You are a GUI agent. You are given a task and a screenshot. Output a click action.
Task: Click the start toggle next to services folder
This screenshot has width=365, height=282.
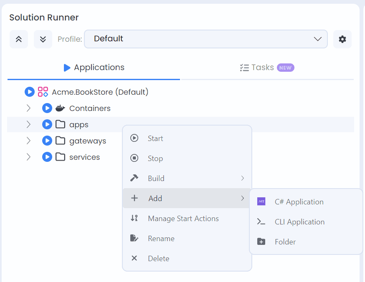tap(47, 157)
